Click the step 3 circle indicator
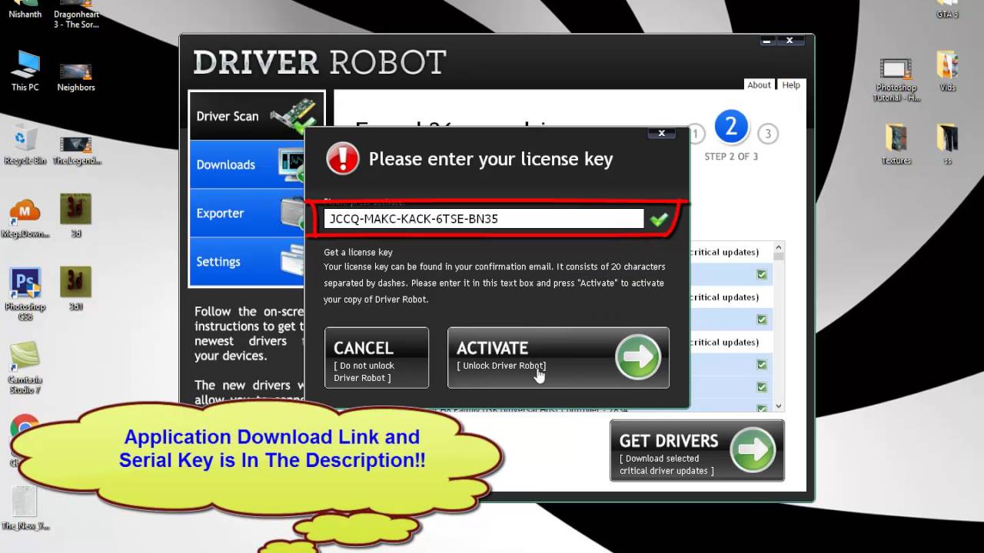The image size is (984, 553). click(x=767, y=134)
